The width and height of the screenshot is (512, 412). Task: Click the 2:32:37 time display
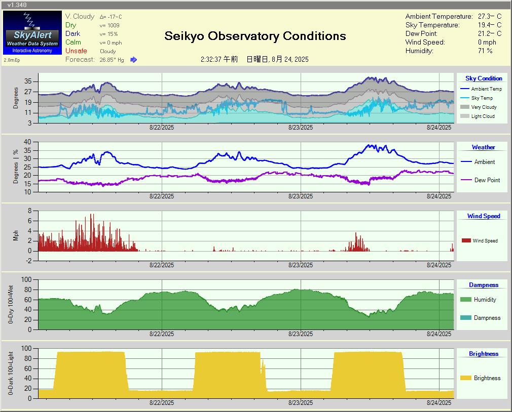pos(219,59)
